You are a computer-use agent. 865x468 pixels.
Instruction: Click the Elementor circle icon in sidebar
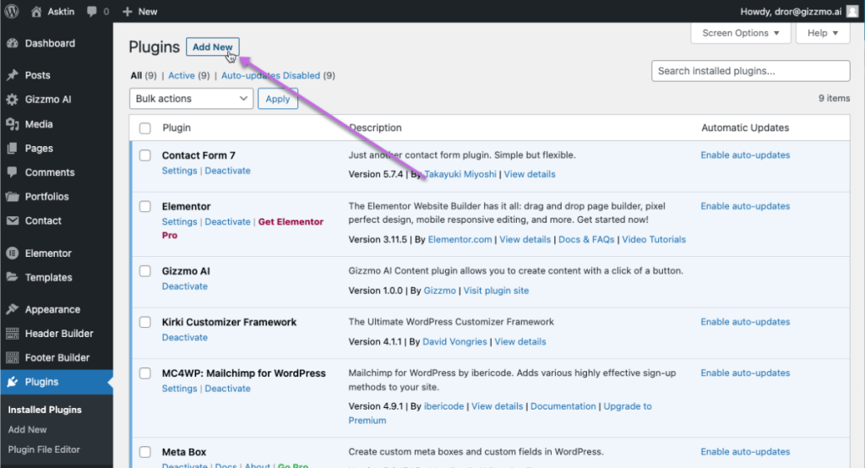[x=12, y=253]
